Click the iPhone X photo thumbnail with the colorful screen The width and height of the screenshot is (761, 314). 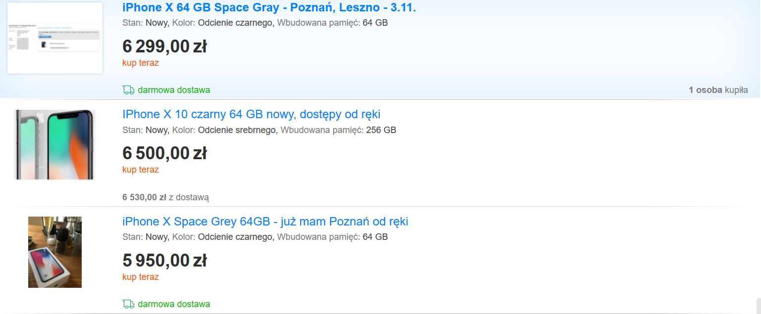click(x=55, y=144)
